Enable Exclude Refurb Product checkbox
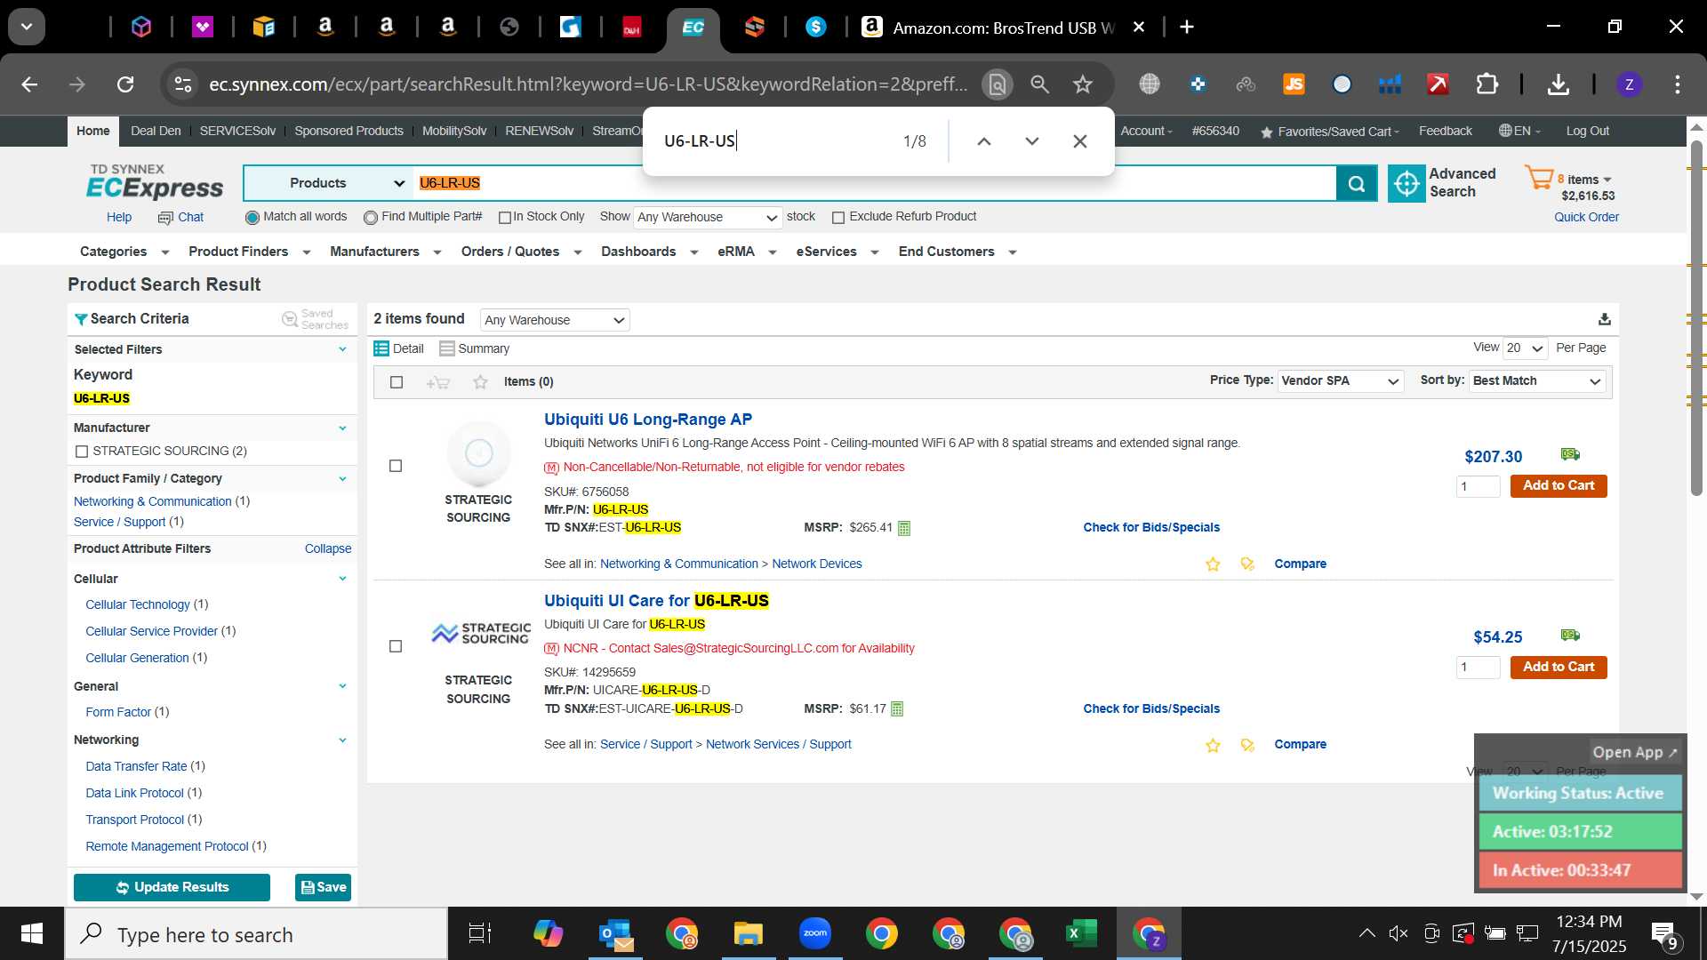The width and height of the screenshot is (1707, 960). (837, 218)
